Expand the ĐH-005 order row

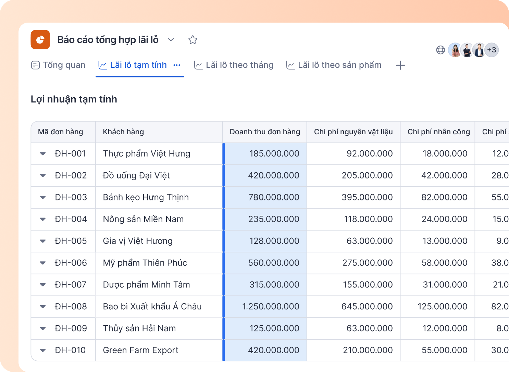point(43,241)
